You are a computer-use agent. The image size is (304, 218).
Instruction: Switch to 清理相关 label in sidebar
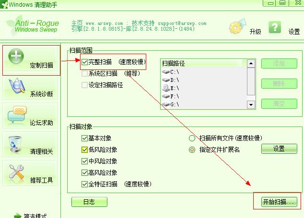(x=41, y=151)
